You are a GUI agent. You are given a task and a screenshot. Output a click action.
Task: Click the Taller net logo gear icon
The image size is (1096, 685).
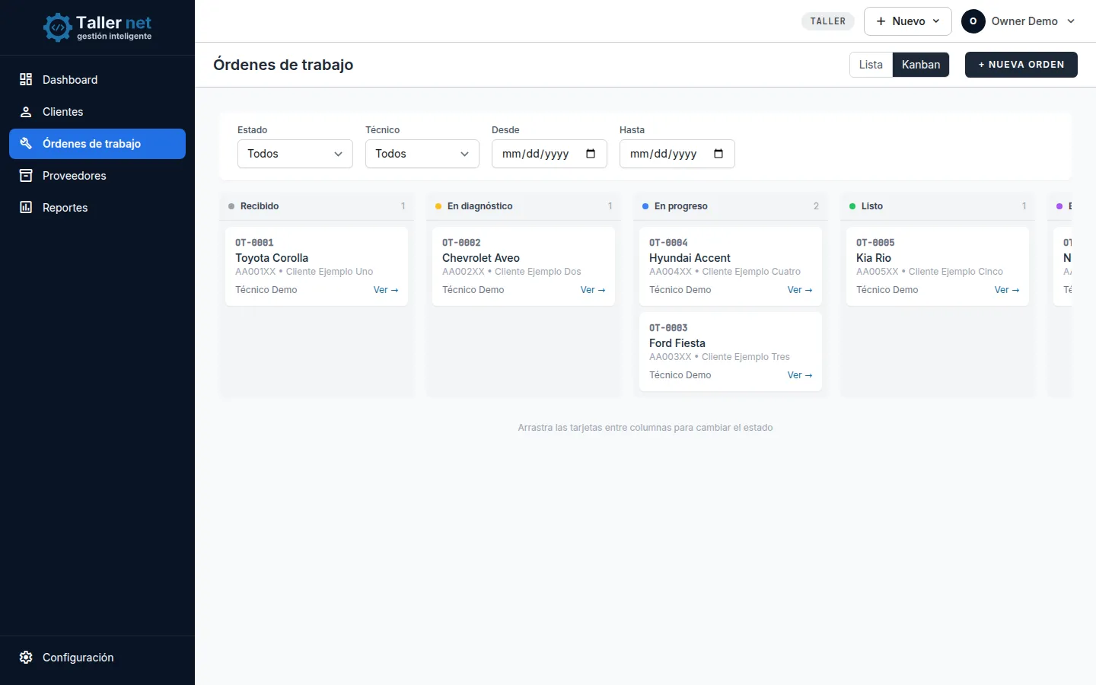[x=57, y=27]
